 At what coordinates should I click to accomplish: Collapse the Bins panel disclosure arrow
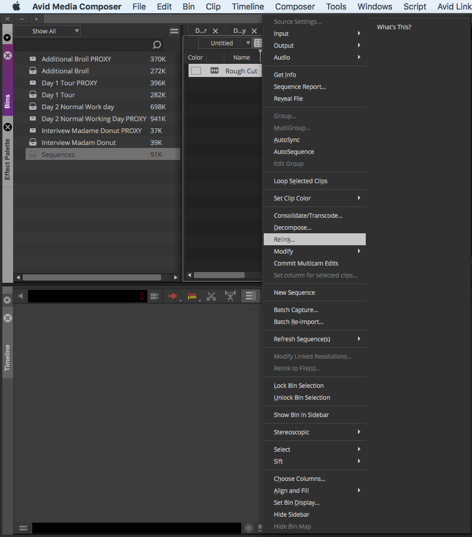[7, 38]
